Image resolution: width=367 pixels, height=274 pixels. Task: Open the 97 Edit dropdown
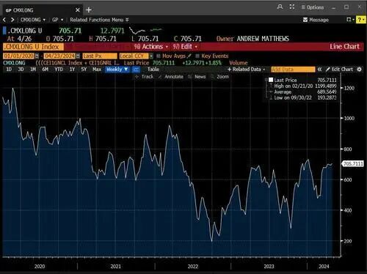pos(185,47)
